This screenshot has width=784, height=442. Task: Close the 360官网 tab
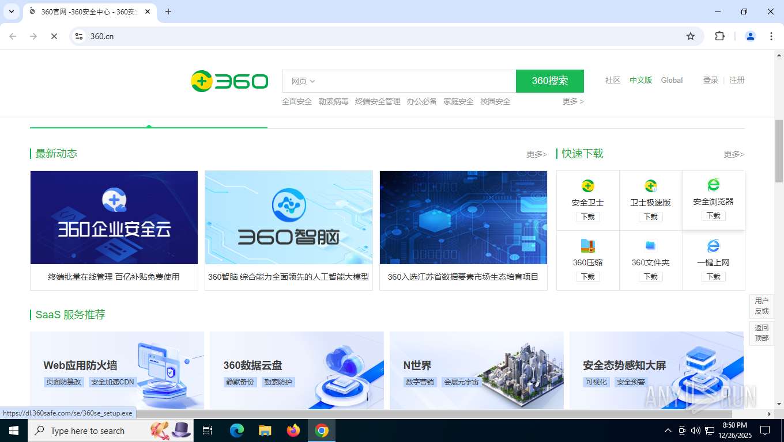click(148, 12)
